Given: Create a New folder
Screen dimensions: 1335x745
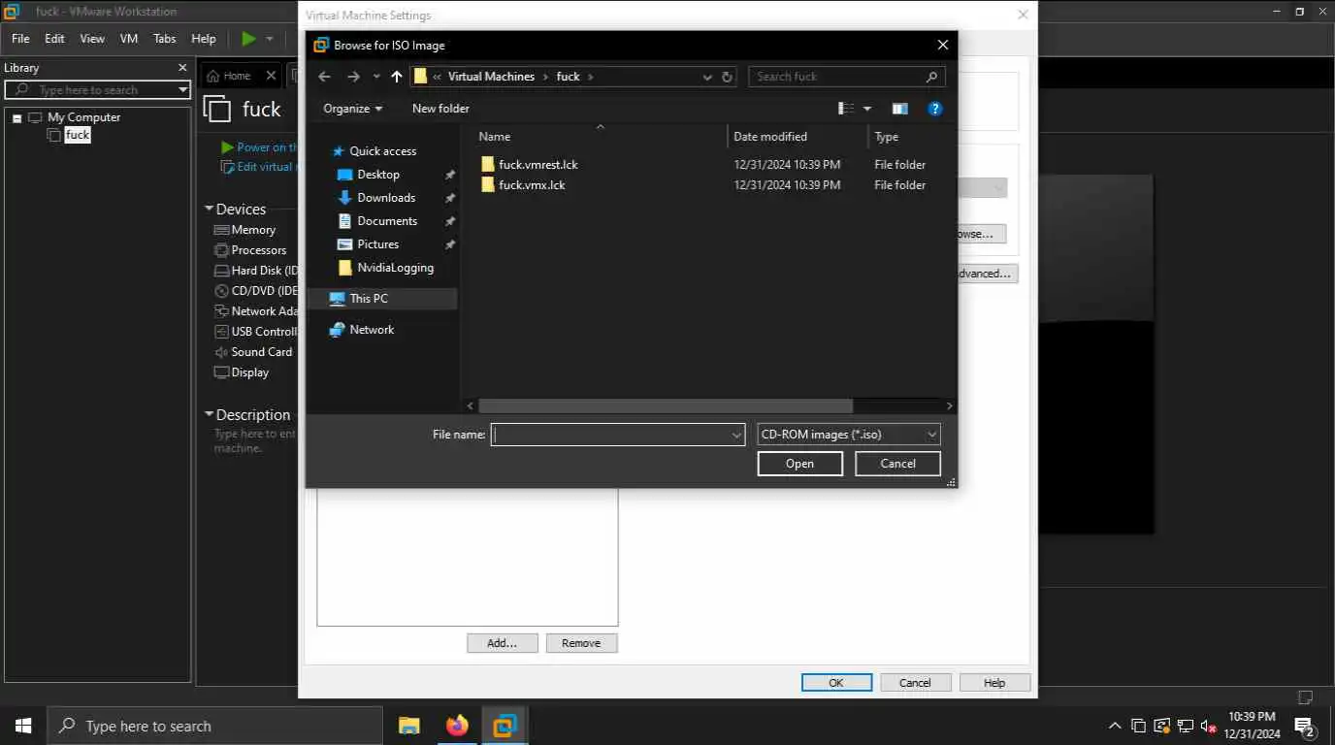Looking at the screenshot, I should (440, 109).
